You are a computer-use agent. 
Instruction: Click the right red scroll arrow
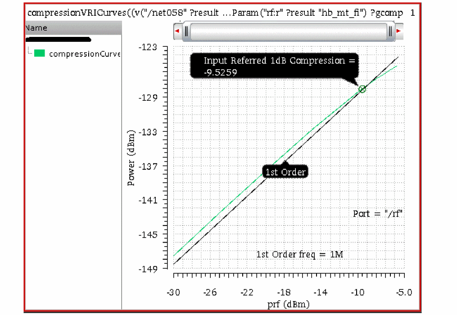pyautogui.click(x=399, y=31)
